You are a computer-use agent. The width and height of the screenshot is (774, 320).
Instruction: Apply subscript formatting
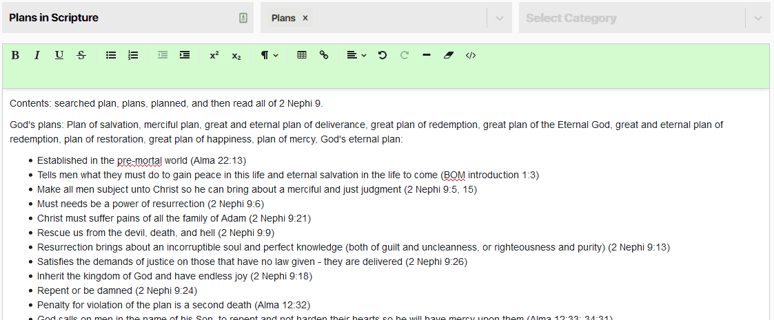pos(236,55)
